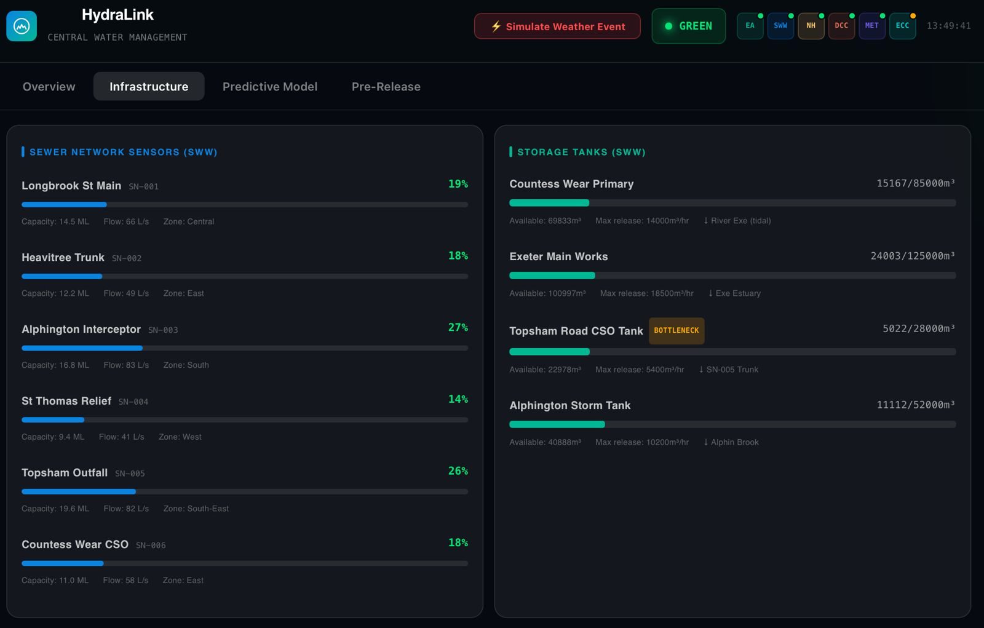Click the ECC agency status badge
The width and height of the screenshot is (984, 628).
pyautogui.click(x=902, y=26)
